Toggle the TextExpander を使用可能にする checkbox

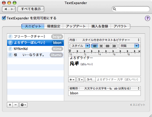click(4, 18)
